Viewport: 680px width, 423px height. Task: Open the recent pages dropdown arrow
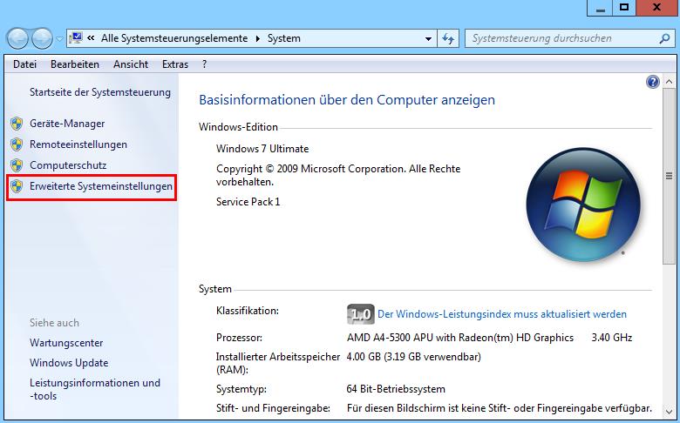pyautogui.click(x=60, y=38)
